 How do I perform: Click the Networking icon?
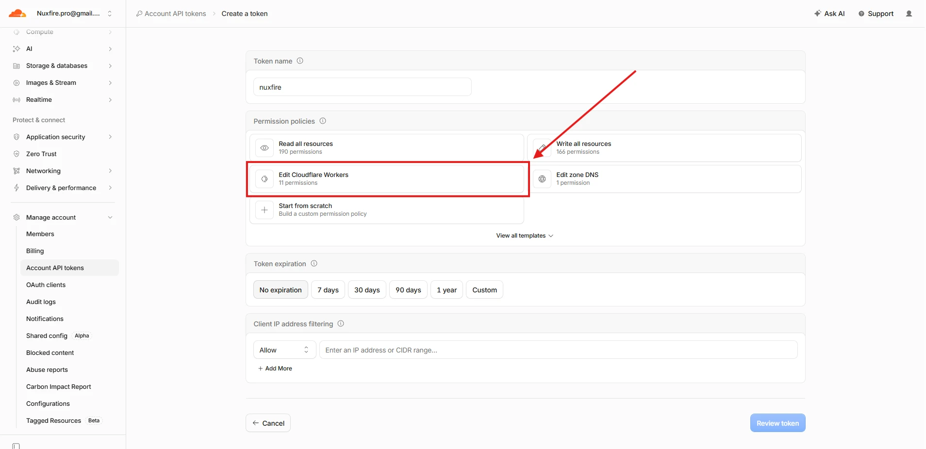click(17, 171)
